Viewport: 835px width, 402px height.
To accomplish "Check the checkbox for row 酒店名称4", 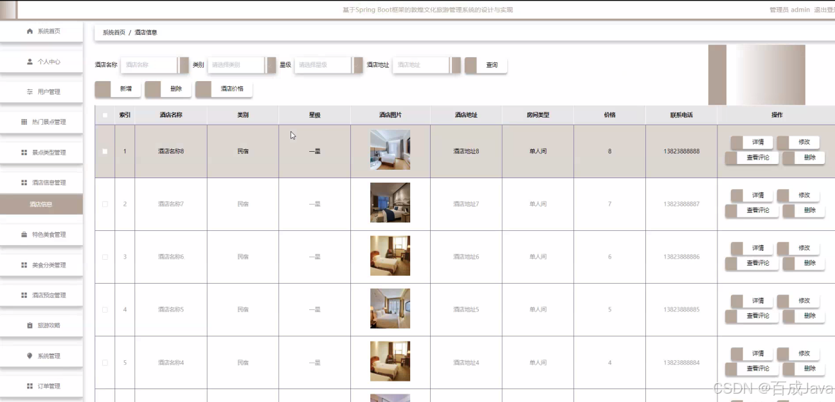I will (x=105, y=362).
